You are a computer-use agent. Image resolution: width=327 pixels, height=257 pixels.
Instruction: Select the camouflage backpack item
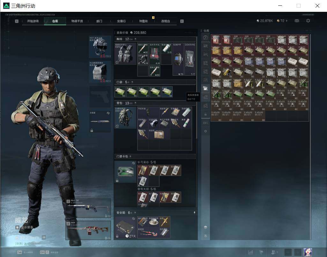[125, 117]
